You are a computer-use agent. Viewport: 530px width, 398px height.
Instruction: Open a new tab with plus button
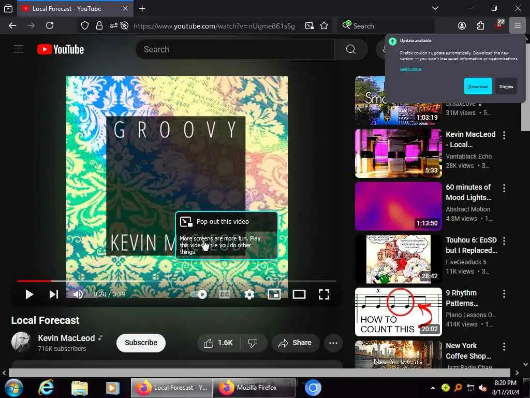[x=142, y=8]
